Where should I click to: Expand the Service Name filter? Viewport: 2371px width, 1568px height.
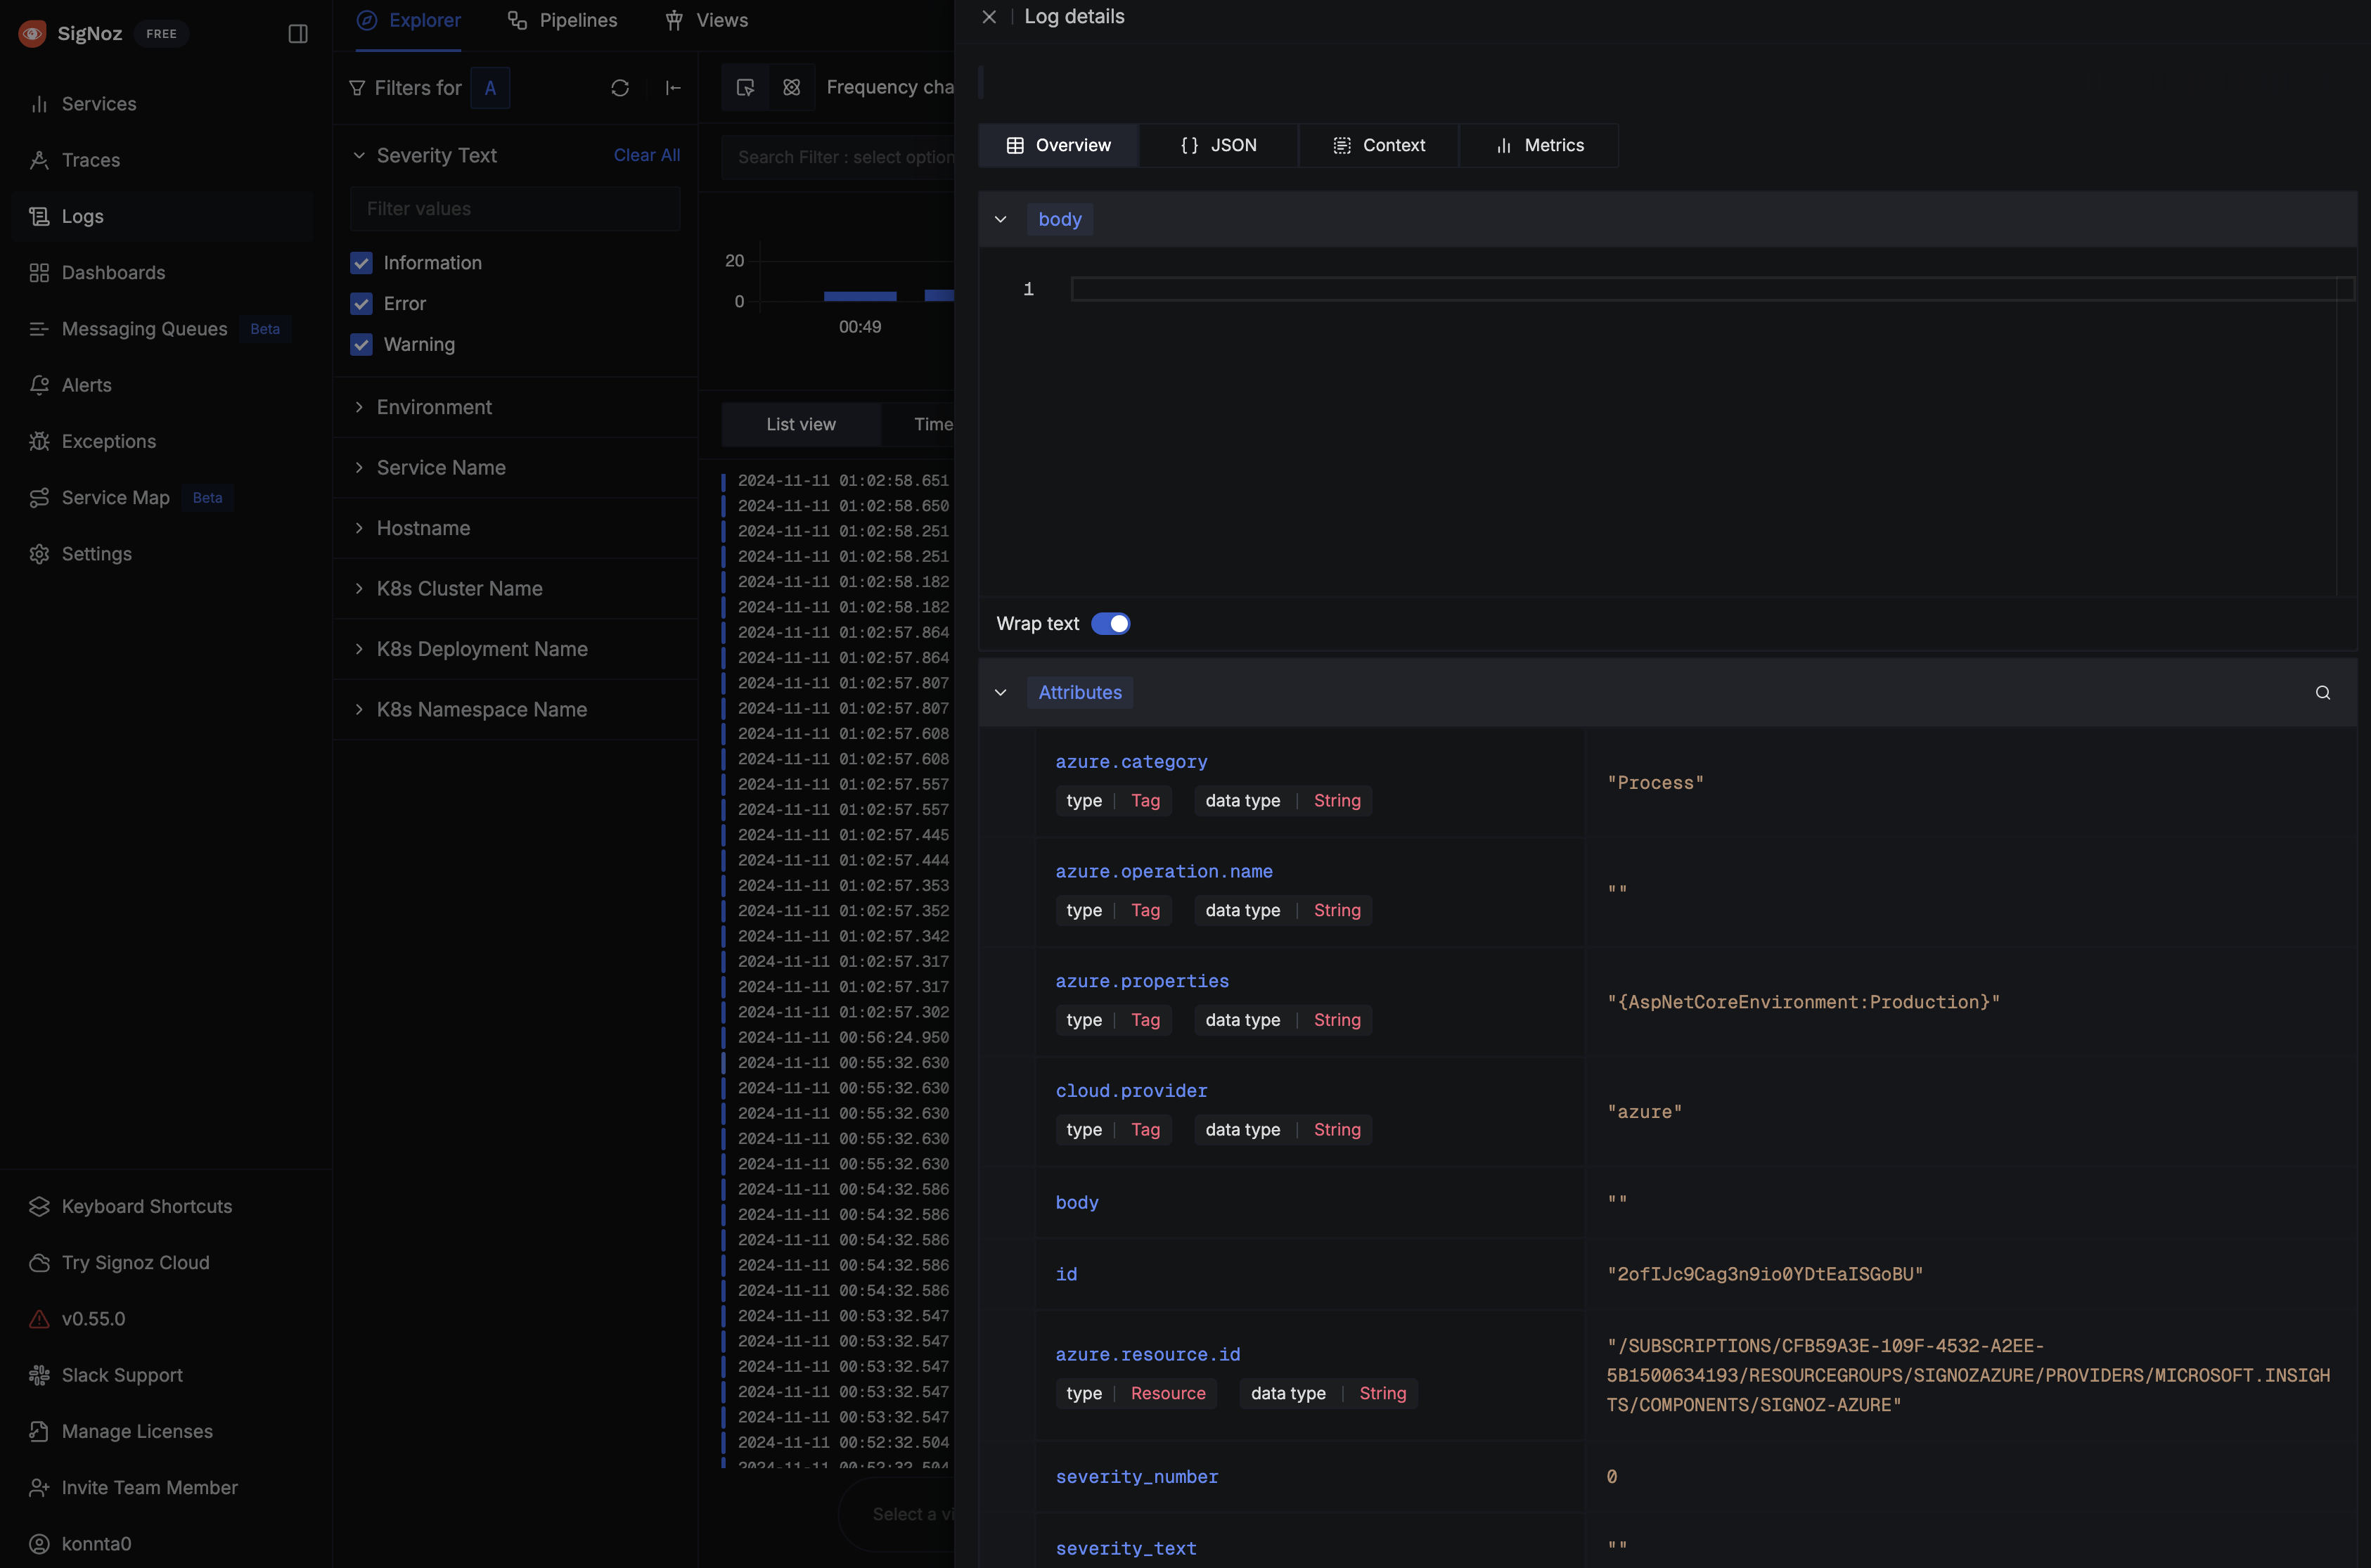[441, 468]
